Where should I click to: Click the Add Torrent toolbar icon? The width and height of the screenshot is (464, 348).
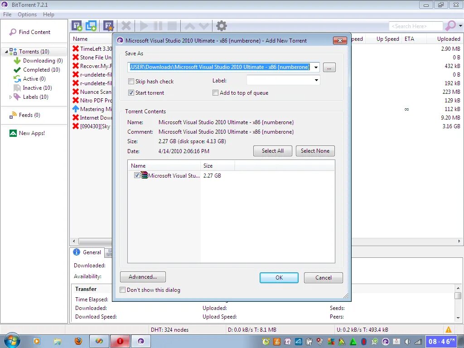pyautogui.click(x=77, y=26)
